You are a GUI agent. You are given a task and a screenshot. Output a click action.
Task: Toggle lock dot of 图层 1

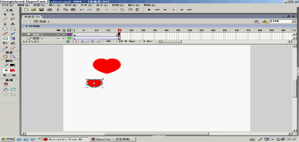[x=63, y=38]
